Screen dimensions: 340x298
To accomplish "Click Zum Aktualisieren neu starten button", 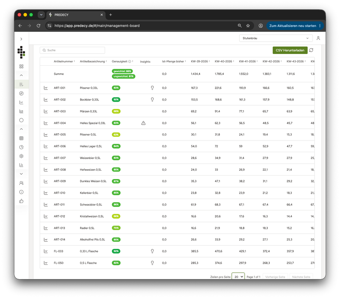I will point(295,26).
